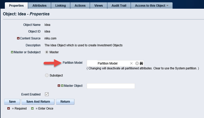204x118 pixels.
Task: Click the red required icon beside Master Object
Action: pos(59,85)
